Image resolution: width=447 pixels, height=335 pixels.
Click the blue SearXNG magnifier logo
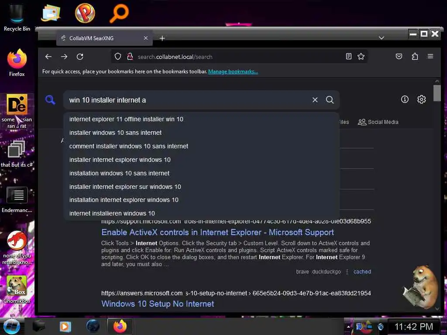click(50, 100)
